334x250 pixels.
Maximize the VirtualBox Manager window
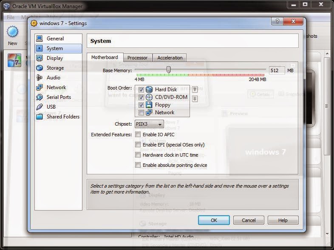(x=305, y=5)
